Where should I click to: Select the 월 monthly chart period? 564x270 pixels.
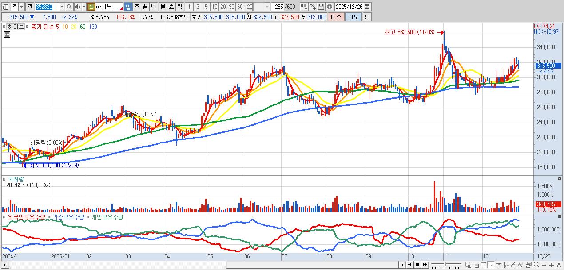(x=145, y=7)
